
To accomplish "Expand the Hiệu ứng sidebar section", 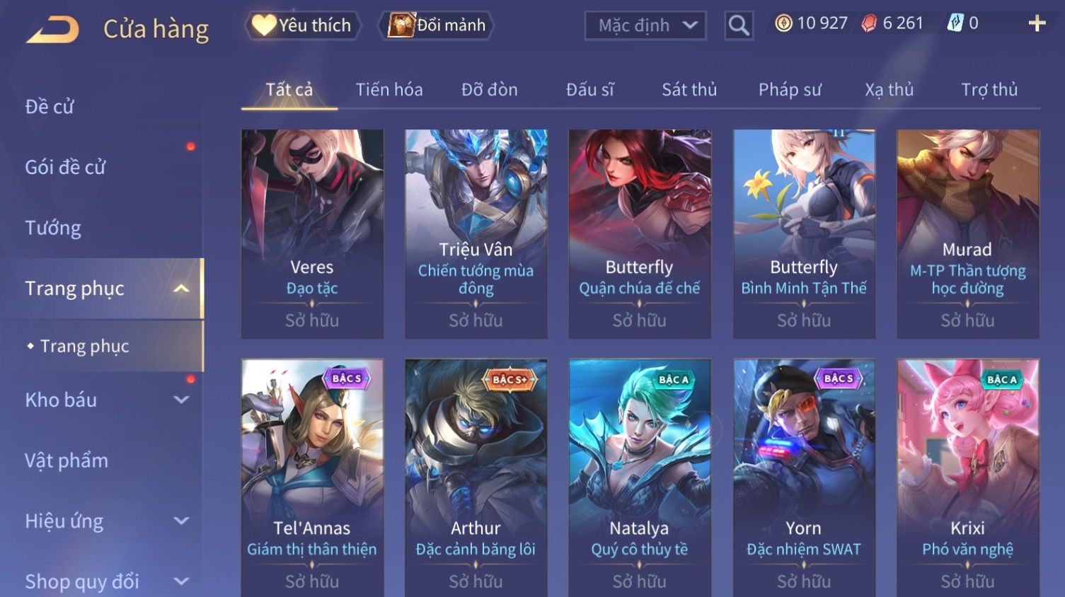I will [x=181, y=521].
